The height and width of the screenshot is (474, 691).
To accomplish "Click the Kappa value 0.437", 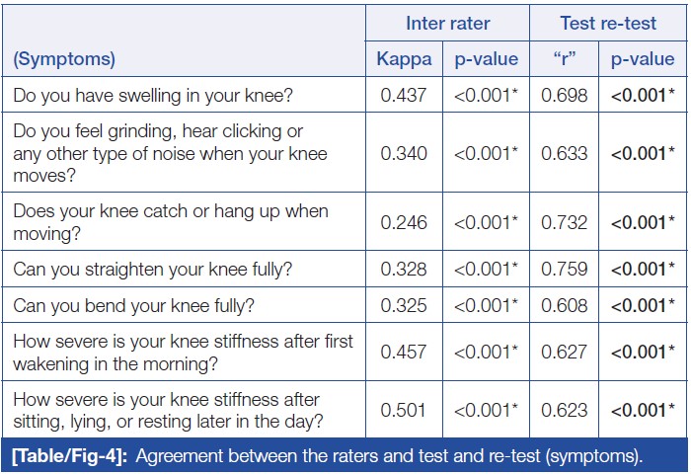I will coord(404,96).
